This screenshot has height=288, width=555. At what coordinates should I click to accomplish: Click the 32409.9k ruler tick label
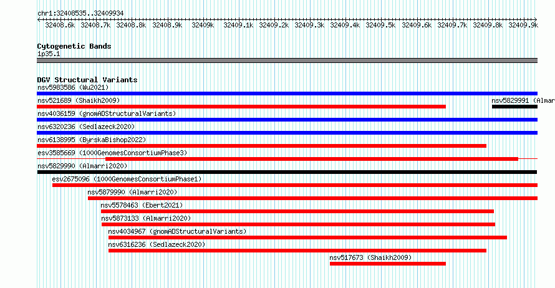click(523, 25)
